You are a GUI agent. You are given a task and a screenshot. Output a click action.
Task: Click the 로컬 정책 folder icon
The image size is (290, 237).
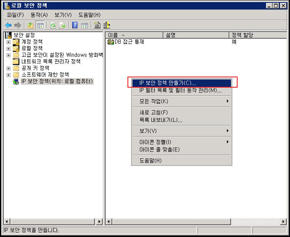[16, 49]
